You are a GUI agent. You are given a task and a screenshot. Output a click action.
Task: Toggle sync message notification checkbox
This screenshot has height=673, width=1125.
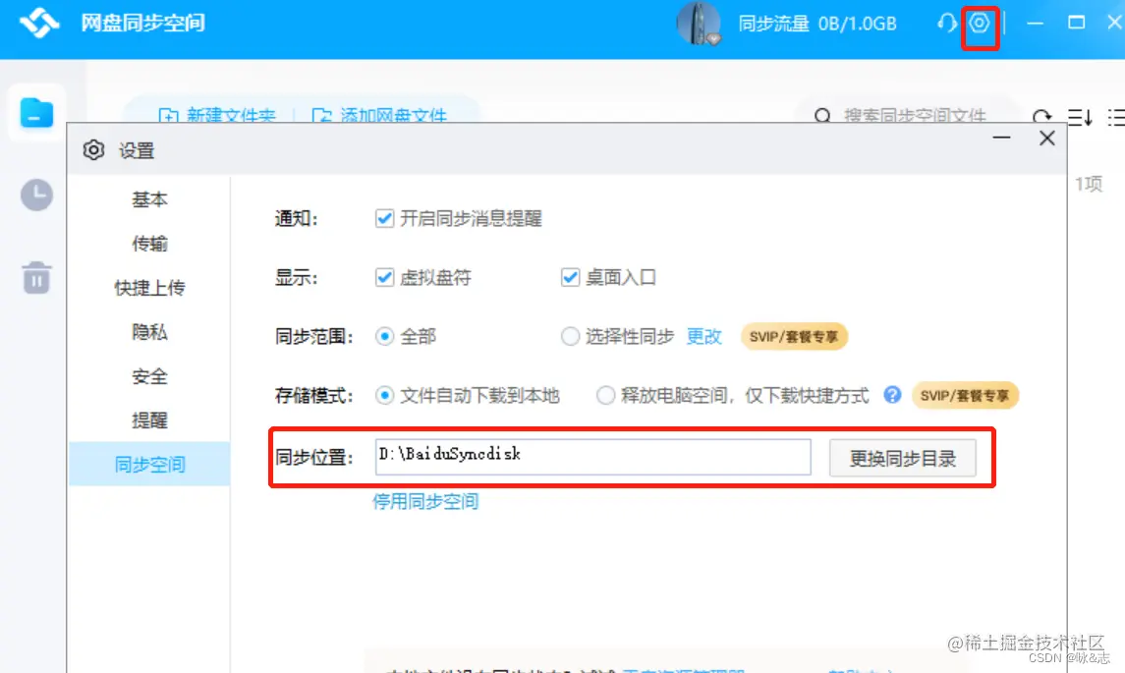click(384, 218)
